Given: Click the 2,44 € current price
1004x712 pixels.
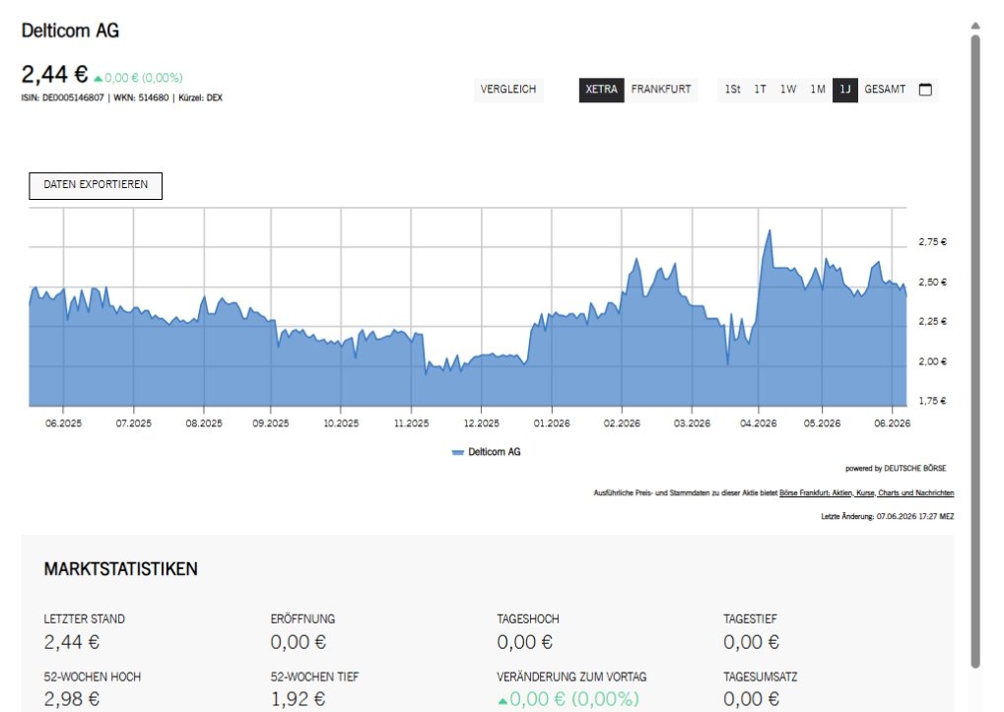Looking at the screenshot, I should [54, 74].
